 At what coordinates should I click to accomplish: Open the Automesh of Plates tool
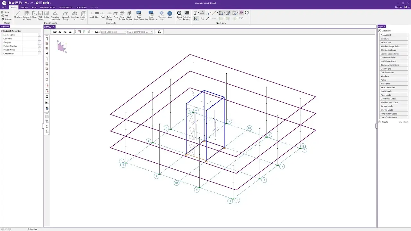point(27,16)
